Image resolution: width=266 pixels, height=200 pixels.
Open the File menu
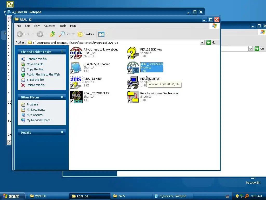click(19, 26)
